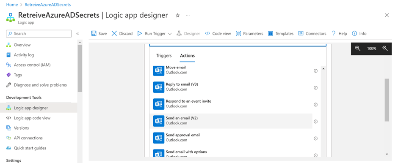This screenshot has width=398, height=163.
Task: Focus the sidebar Search box
Action: 39,34
